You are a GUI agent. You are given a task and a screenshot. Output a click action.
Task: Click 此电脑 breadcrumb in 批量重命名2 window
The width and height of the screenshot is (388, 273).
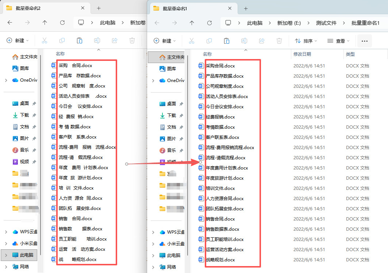pyautogui.click(x=108, y=23)
